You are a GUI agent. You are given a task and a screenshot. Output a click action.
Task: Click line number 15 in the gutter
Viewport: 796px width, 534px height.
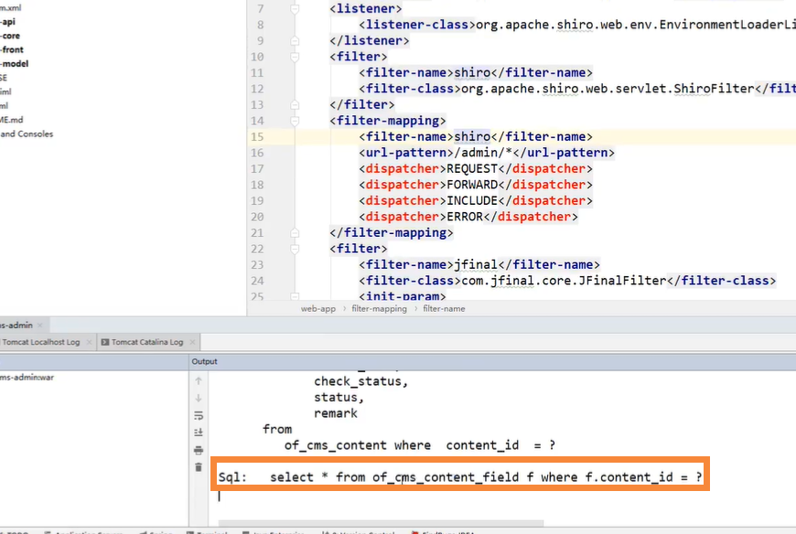257,137
